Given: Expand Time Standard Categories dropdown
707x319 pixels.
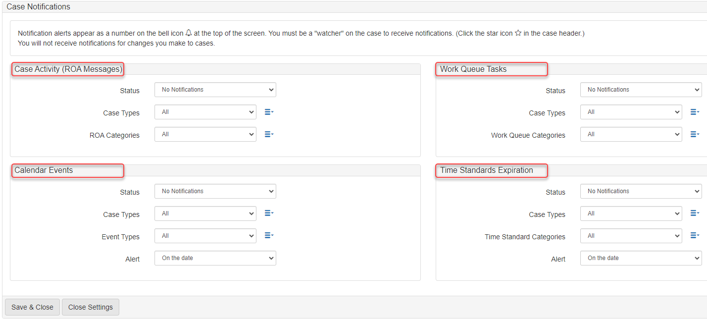Looking at the screenshot, I should click(631, 236).
